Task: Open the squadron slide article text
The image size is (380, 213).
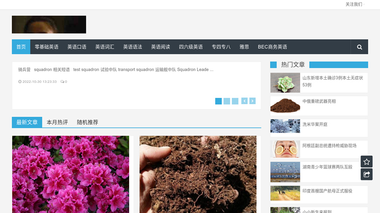Action: point(116,70)
